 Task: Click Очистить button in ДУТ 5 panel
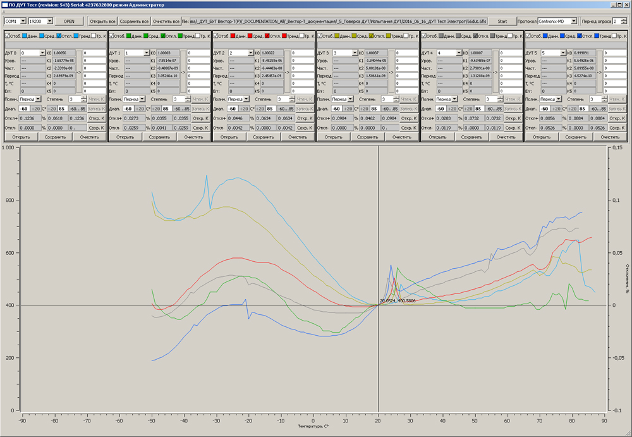[610, 137]
